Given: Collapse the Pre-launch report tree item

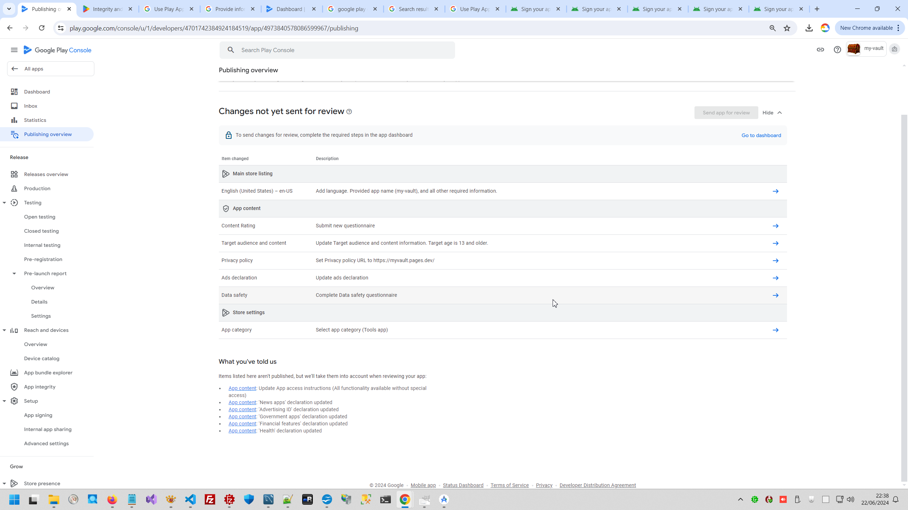Looking at the screenshot, I should [x=14, y=273].
